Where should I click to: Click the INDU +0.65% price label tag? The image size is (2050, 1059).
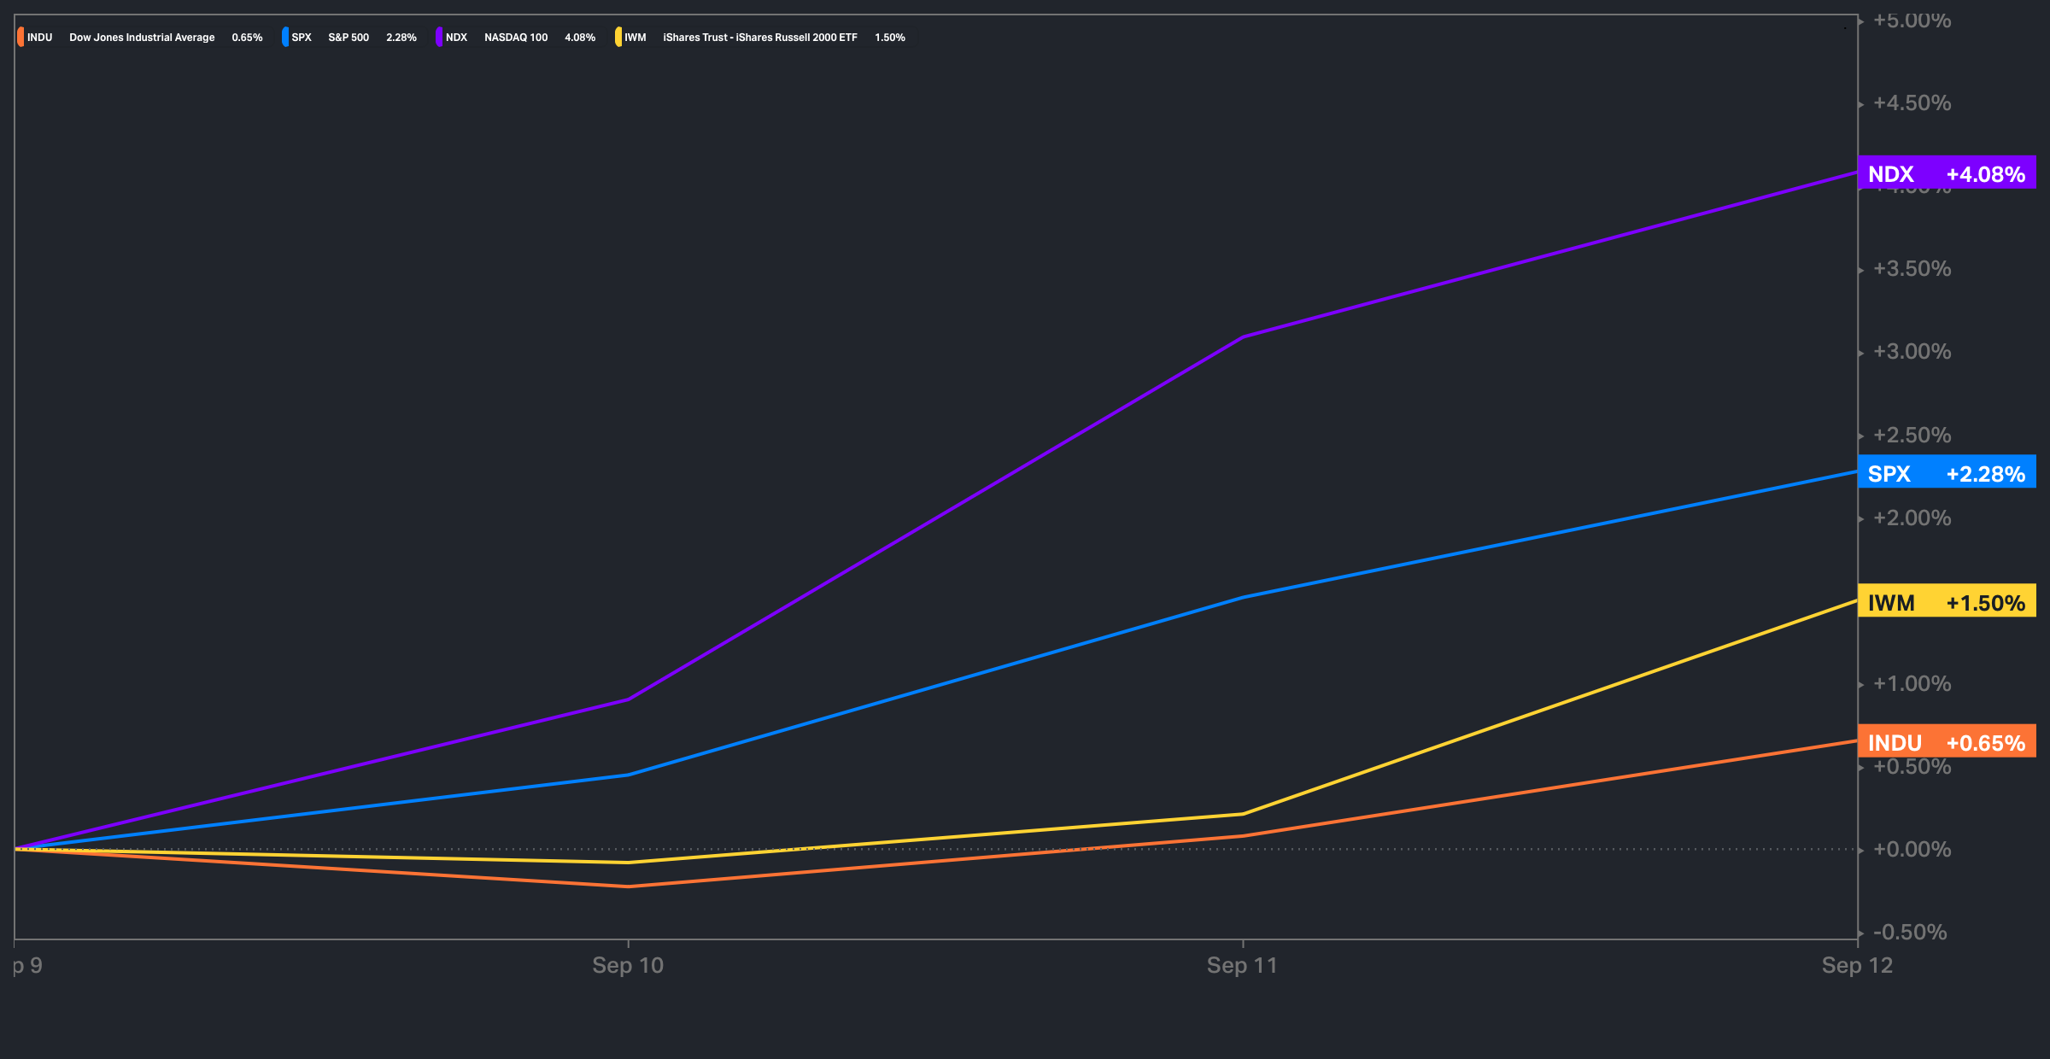1947,742
